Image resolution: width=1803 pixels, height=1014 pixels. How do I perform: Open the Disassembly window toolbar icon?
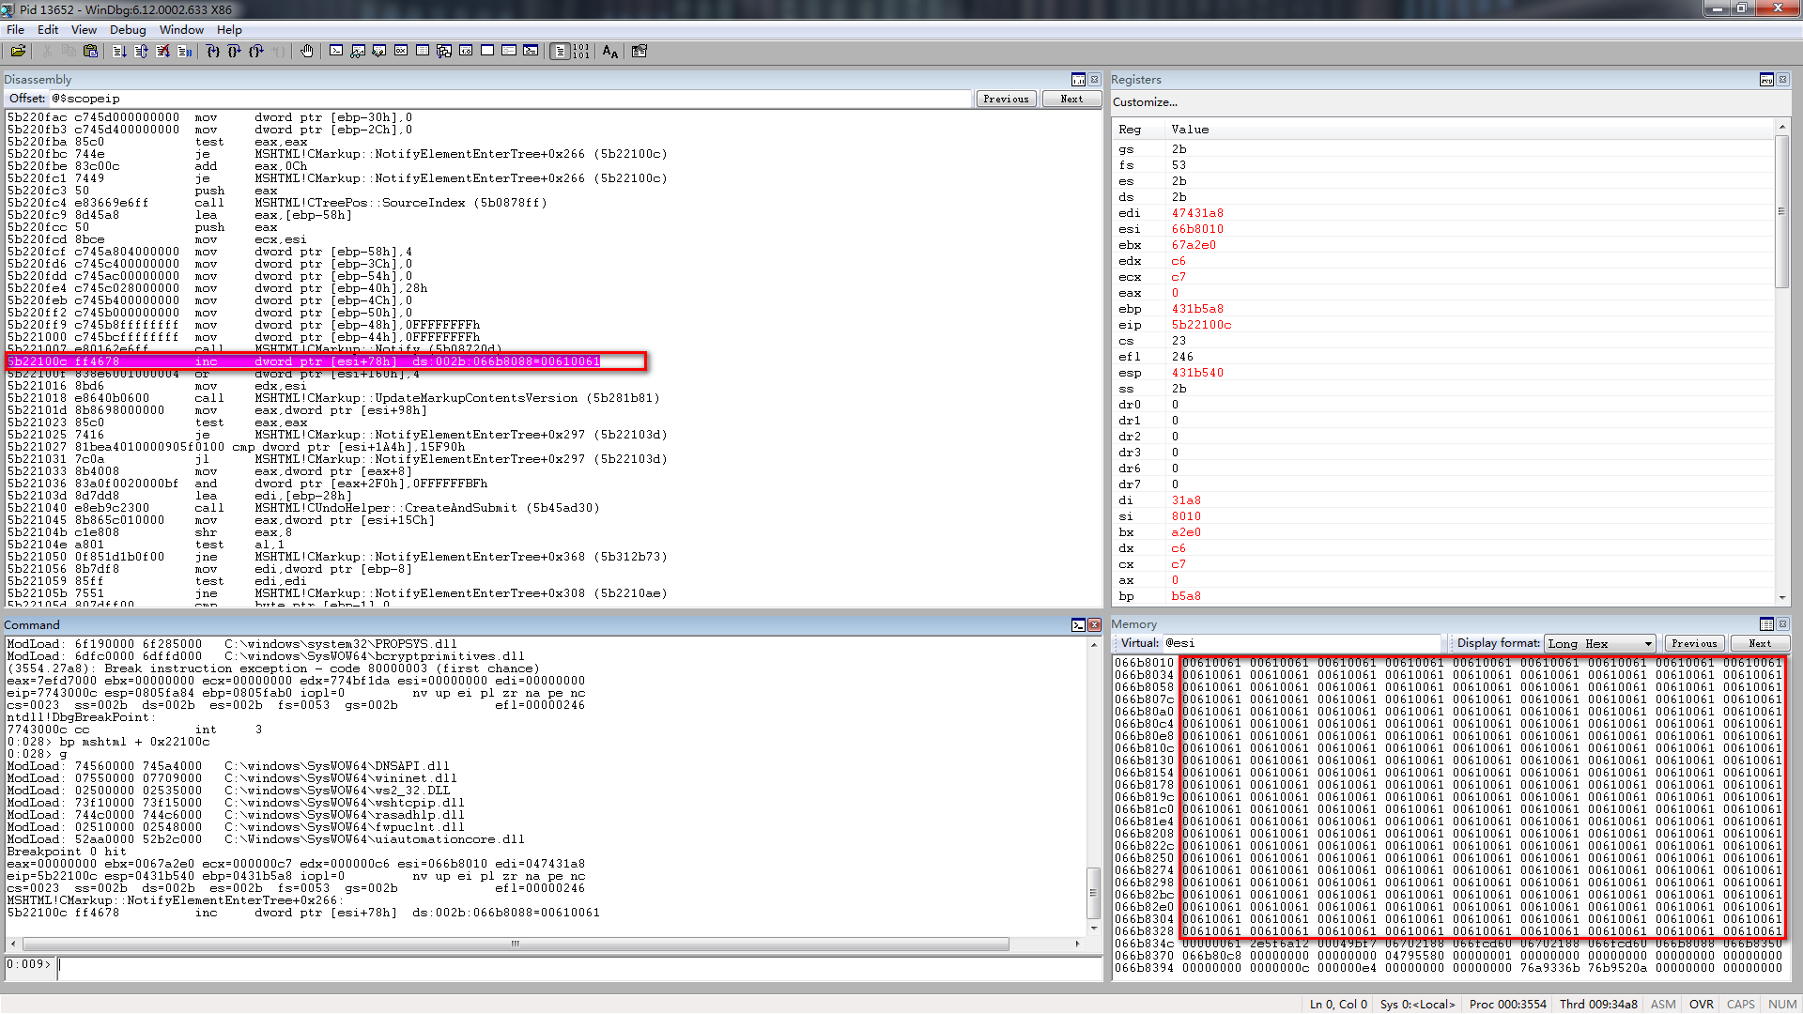[x=466, y=52]
